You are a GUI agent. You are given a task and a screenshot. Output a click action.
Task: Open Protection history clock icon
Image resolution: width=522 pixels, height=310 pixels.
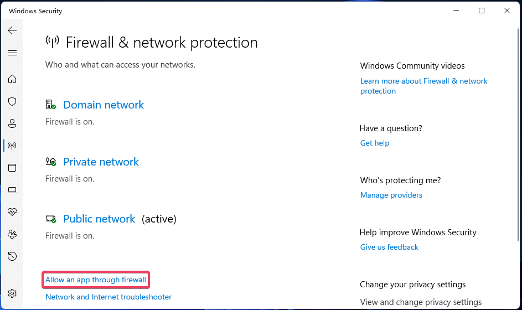[12, 256]
